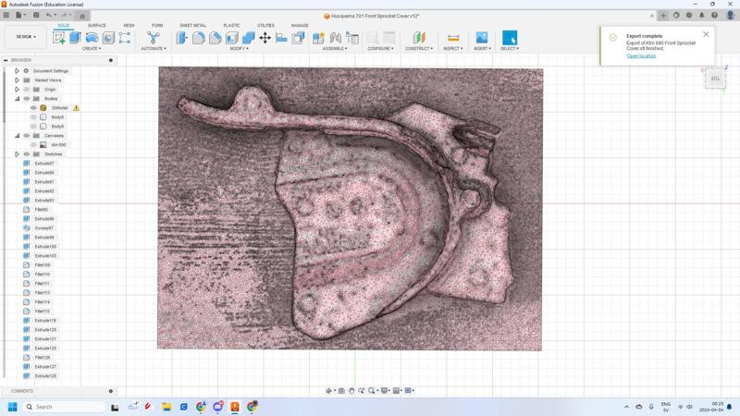Click the Windows Start button
The height and width of the screenshot is (416, 740).
pyautogui.click(x=13, y=407)
